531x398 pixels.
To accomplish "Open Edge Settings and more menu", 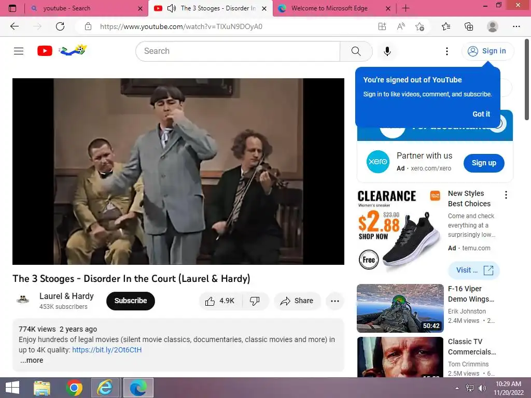I will (516, 26).
